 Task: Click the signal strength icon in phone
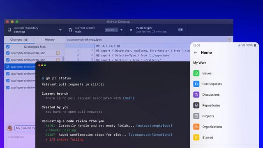click(x=239, y=45)
